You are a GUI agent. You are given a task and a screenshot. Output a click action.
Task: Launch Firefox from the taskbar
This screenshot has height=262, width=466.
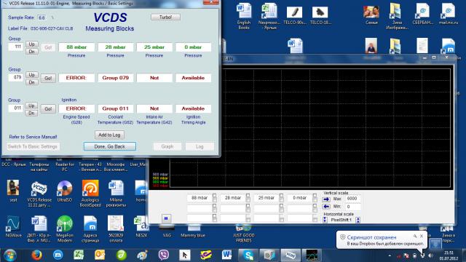pos(36,255)
